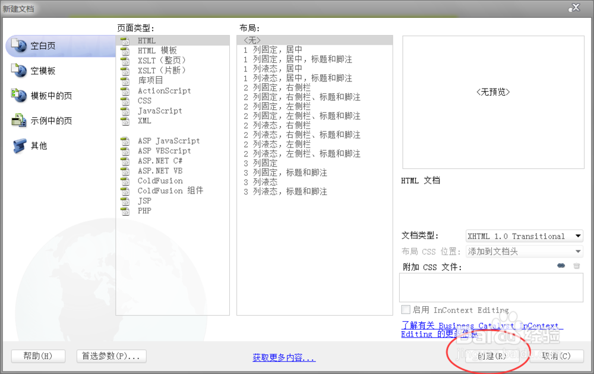Click the ASP.NET VB file icon

(125, 171)
